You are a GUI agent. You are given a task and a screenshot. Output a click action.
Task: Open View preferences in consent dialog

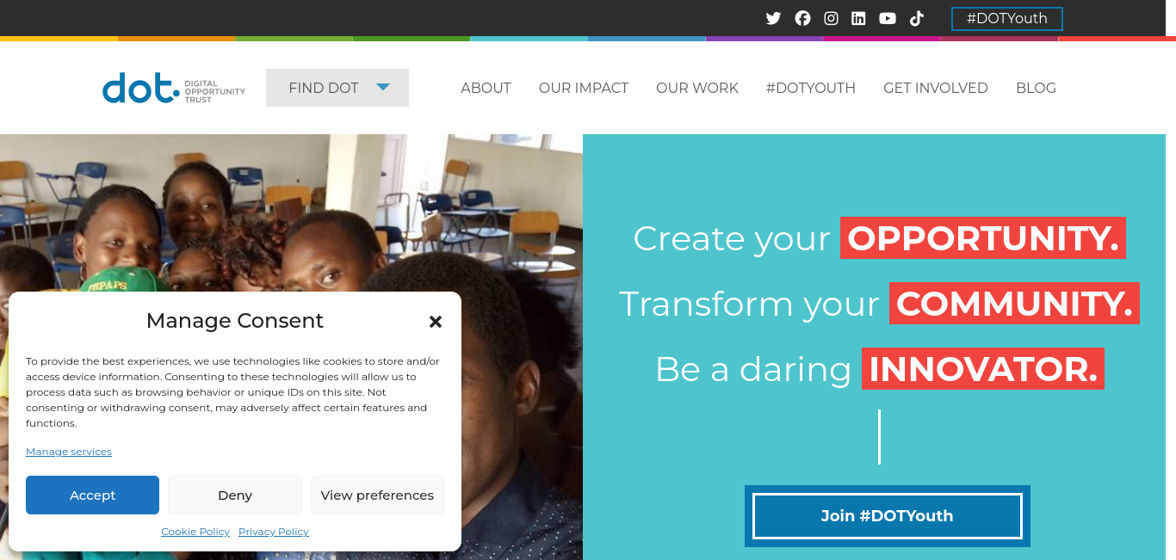click(x=377, y=495)
